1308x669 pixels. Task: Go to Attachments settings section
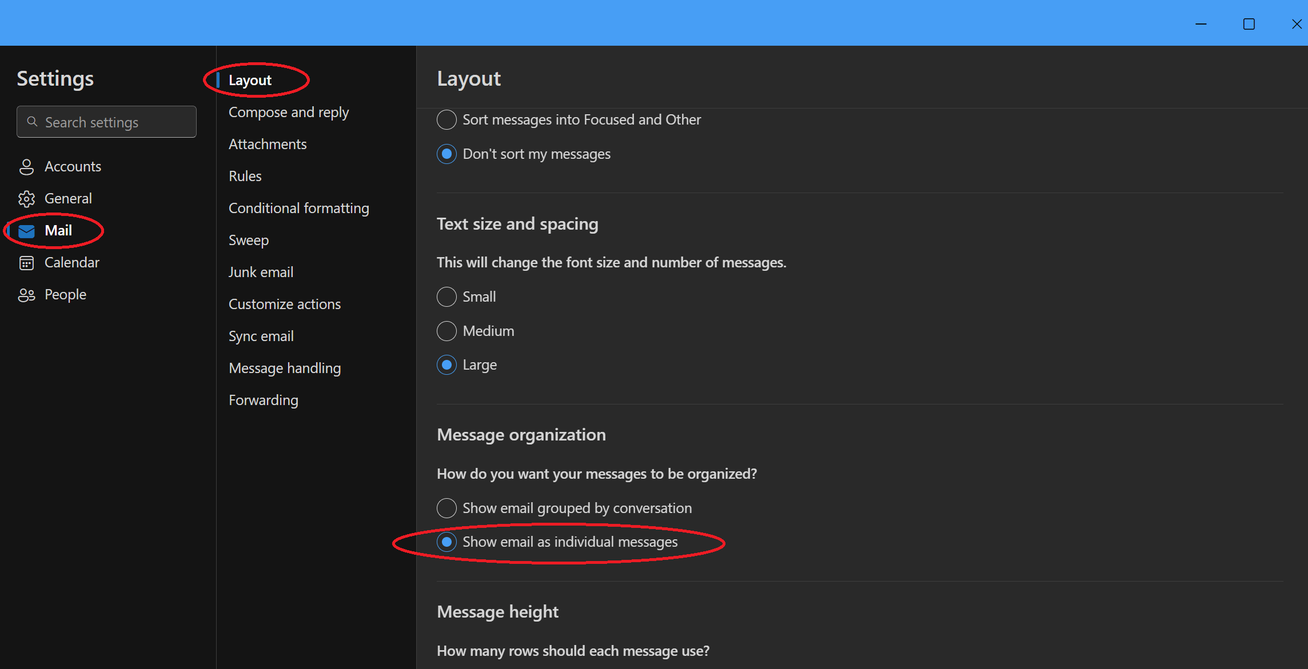268,145
